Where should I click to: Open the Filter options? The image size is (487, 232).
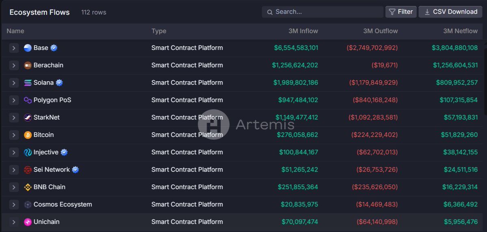pos(401,12)
